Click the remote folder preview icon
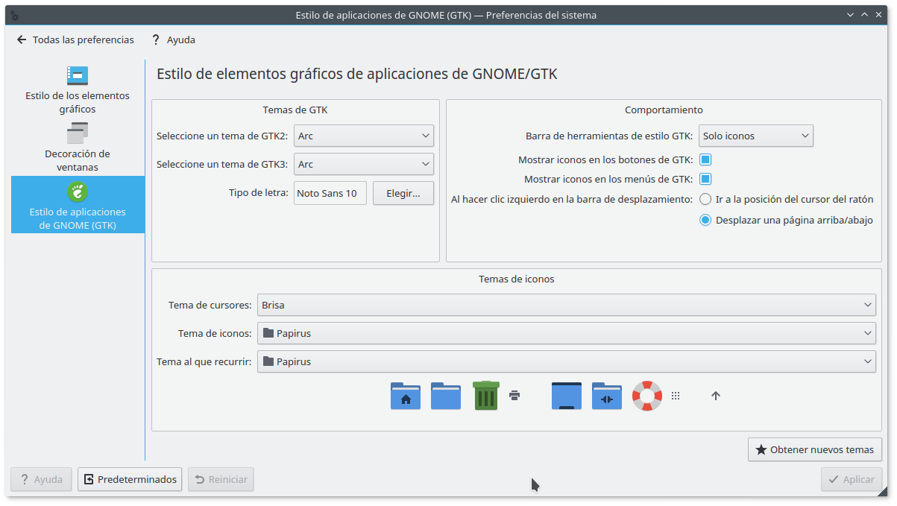The width and height of the screenshot is (897, 506). (x=606, y=396)
